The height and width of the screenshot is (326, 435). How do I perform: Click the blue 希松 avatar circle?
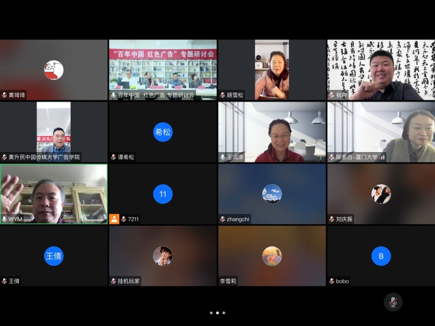coord(162,132)
